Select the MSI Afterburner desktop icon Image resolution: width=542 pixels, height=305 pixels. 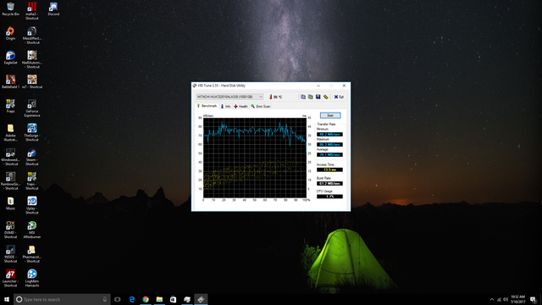tap(32, 230)
